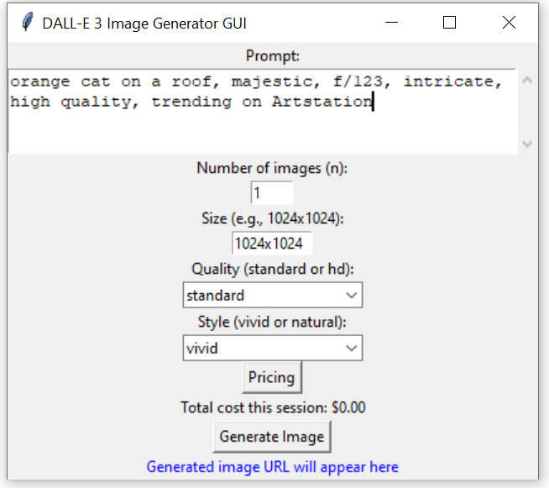Click the Size (e.g., 1024x1024): label
Image resolution: width=549 pixels, height=488 pixels.
[x=273, y=218]
